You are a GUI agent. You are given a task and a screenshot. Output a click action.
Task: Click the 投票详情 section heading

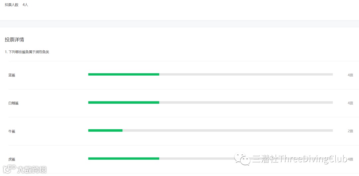(14, 40)
